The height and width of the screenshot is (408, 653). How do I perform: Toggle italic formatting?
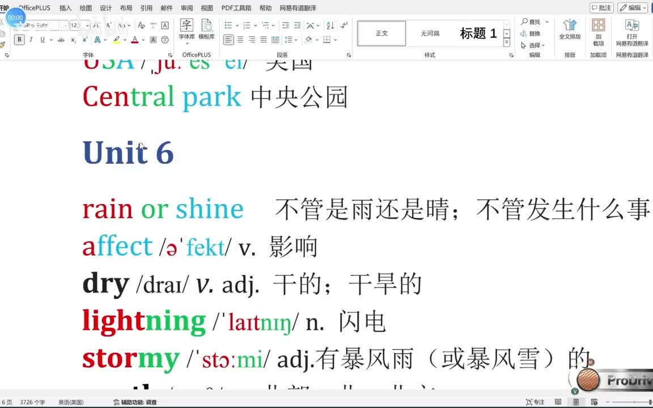tap(31, 40)
